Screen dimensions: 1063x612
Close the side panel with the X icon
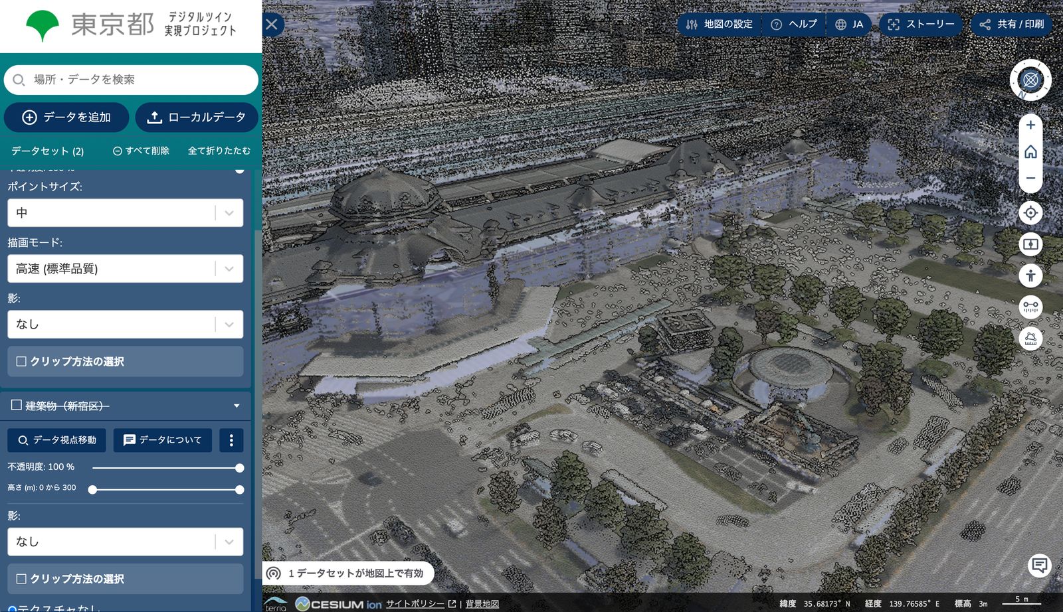coord(272,25)
